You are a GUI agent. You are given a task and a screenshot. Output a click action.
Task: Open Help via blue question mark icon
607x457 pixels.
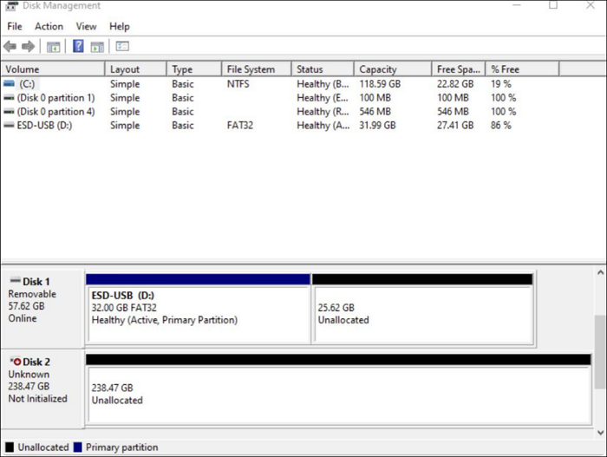[78, 46]
